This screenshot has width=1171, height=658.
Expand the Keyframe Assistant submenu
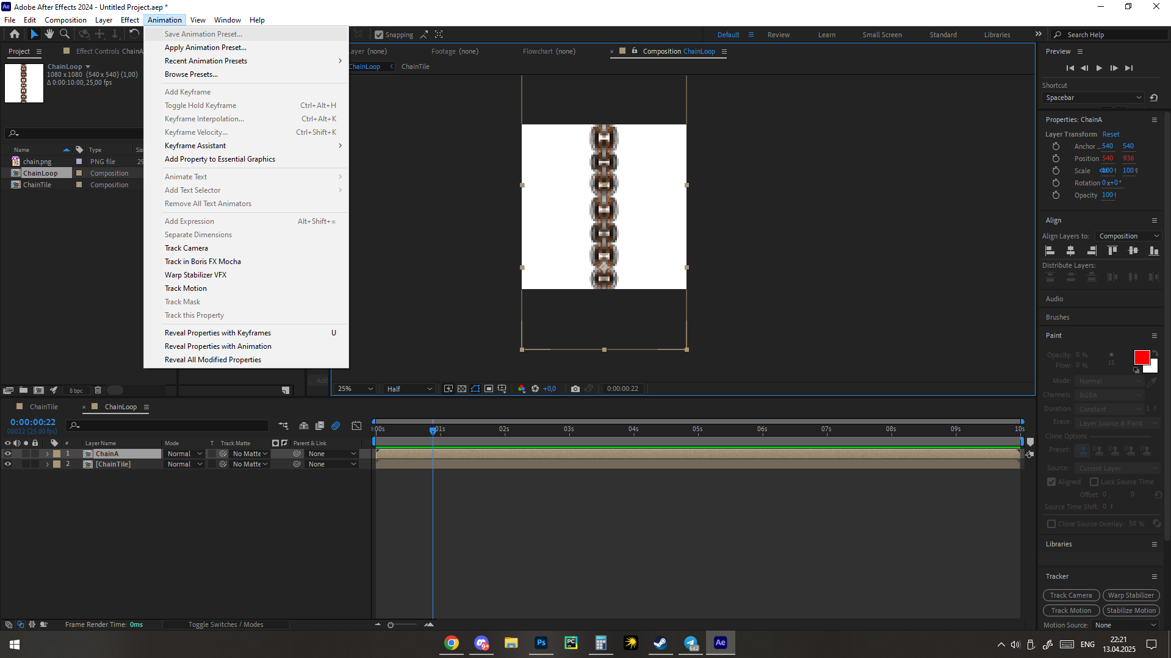(x=195, y=145)
